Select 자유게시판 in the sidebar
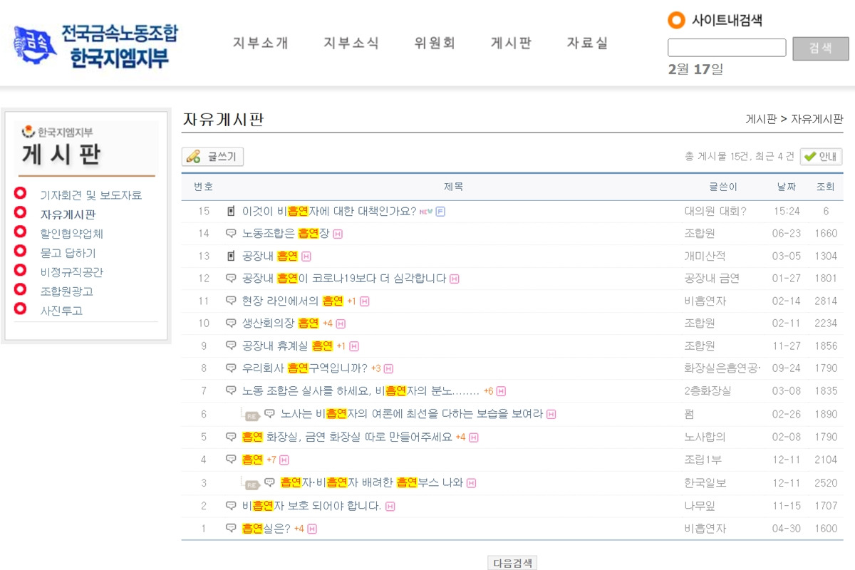 click(68, 214)
